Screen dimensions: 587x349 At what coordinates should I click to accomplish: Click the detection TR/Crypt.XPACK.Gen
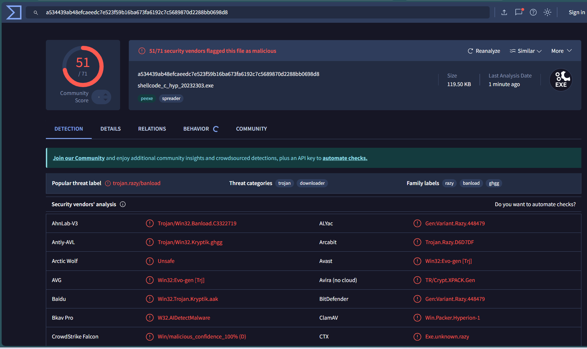point(450,280)
